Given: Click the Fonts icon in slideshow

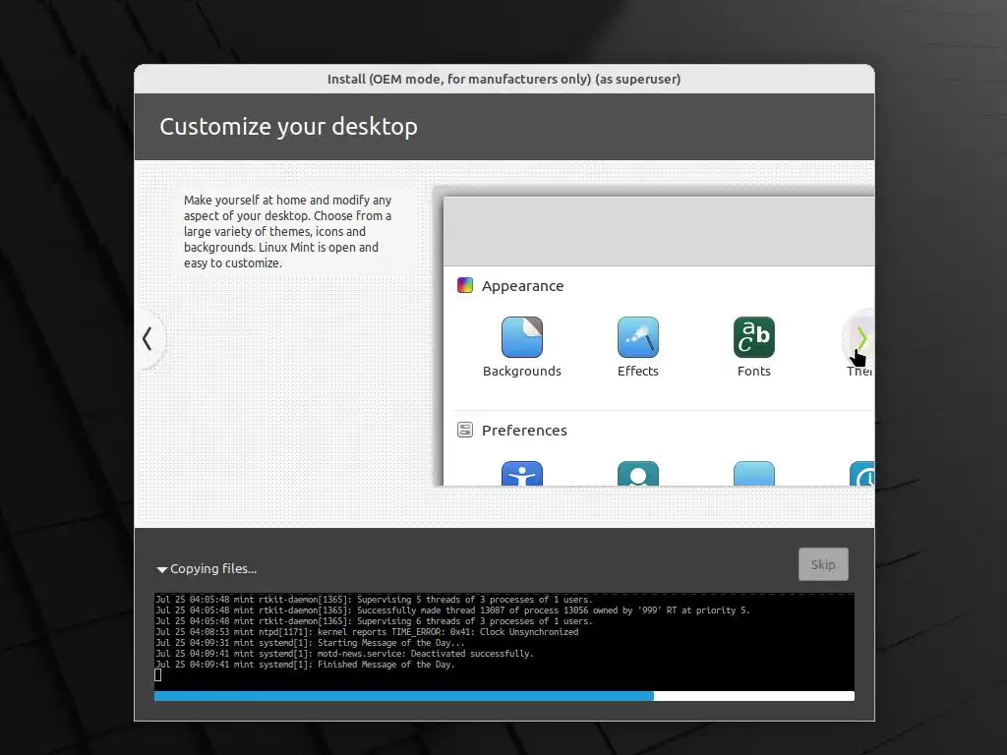Looking at the screenshot, I should coord(754,337).
